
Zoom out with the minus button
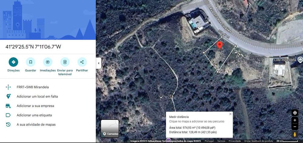295,126
